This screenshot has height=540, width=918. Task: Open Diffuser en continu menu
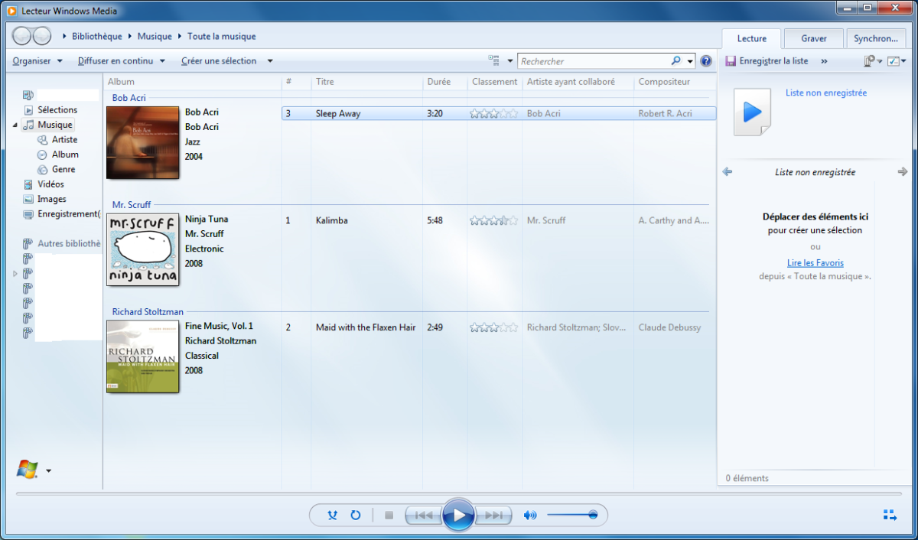(122, 61)
